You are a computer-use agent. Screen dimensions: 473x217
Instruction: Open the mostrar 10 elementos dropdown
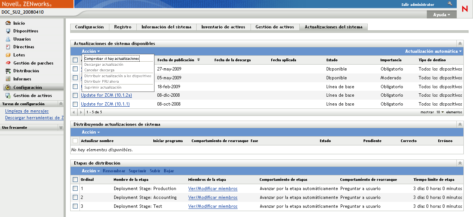pos(440,112)
